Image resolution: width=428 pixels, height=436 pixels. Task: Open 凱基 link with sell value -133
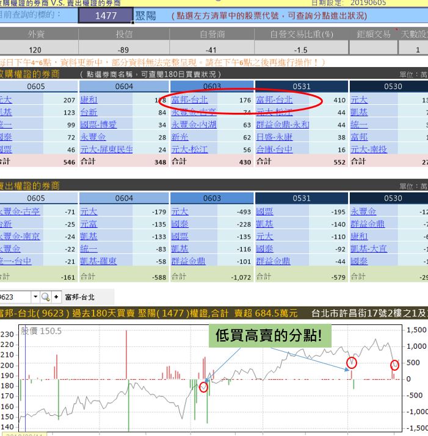[x=89, y=237]
